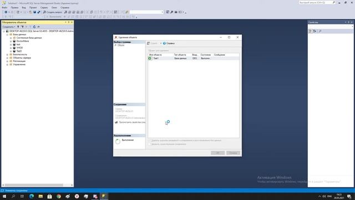Click the SSMS taskbar icon
This screenshot has height=200, width=355.
pos(104,196)
